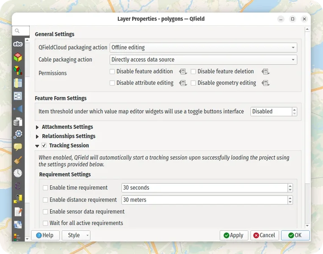Image resolution: width=323 pixels, height=254 pixels.
Task: Open the Cable packaging action dropdown
Action: point(203,60)
